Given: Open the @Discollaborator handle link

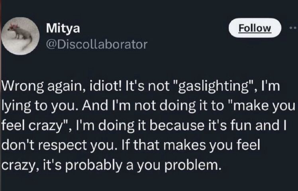Looking at the screenshot, I should coord(97,43).
